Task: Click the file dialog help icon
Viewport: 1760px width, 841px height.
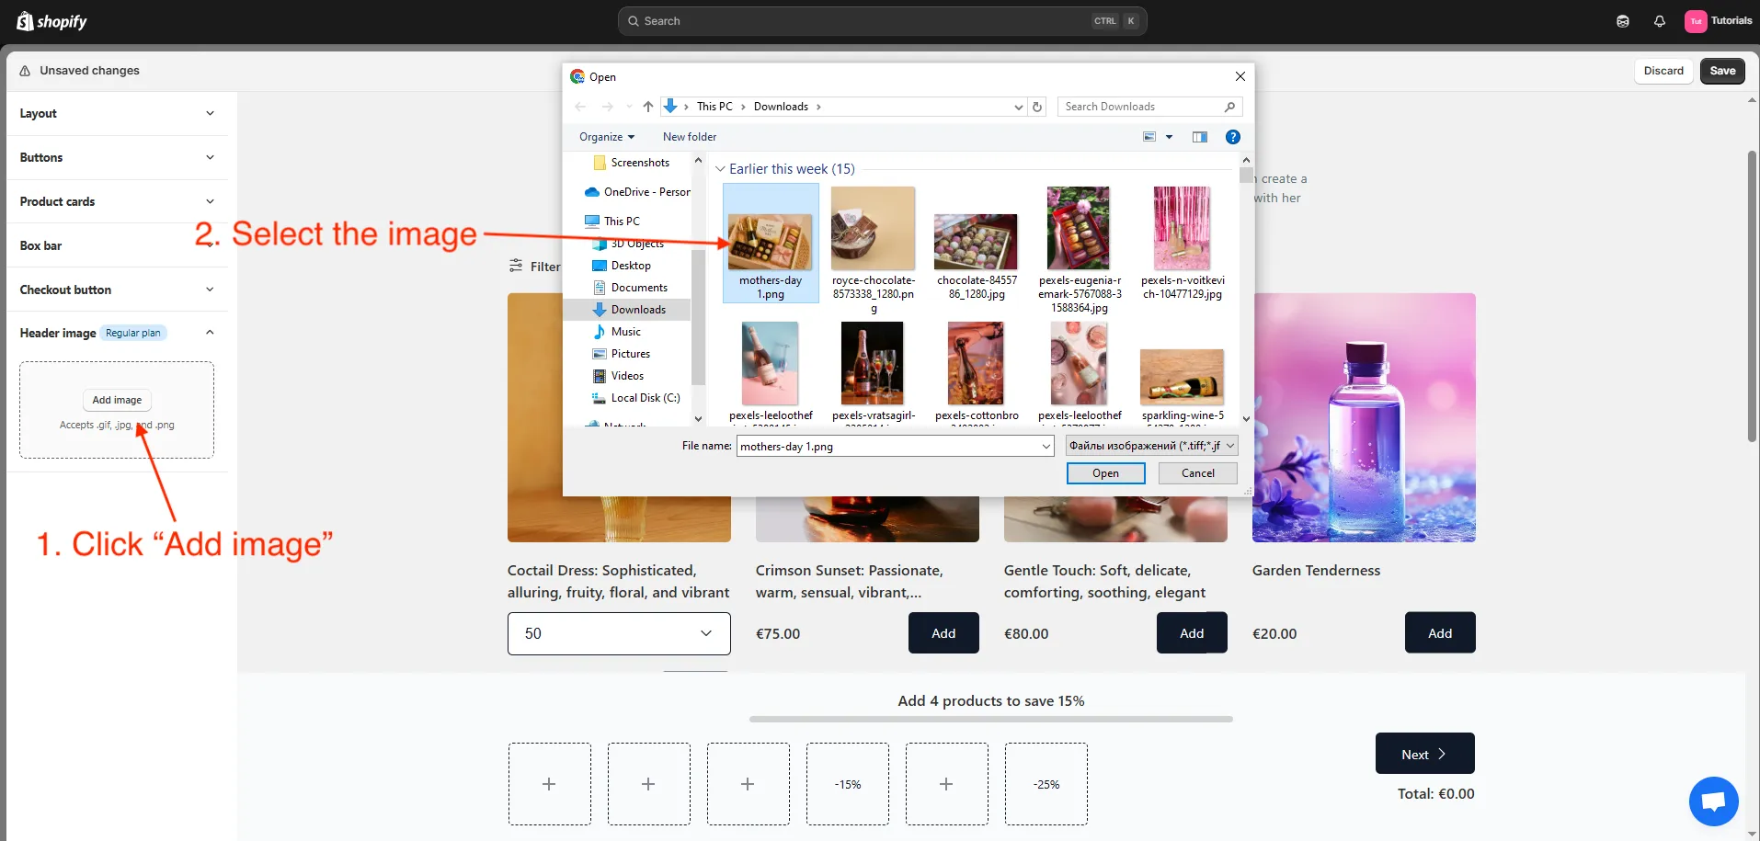Action: click(x=1232, y=137)
